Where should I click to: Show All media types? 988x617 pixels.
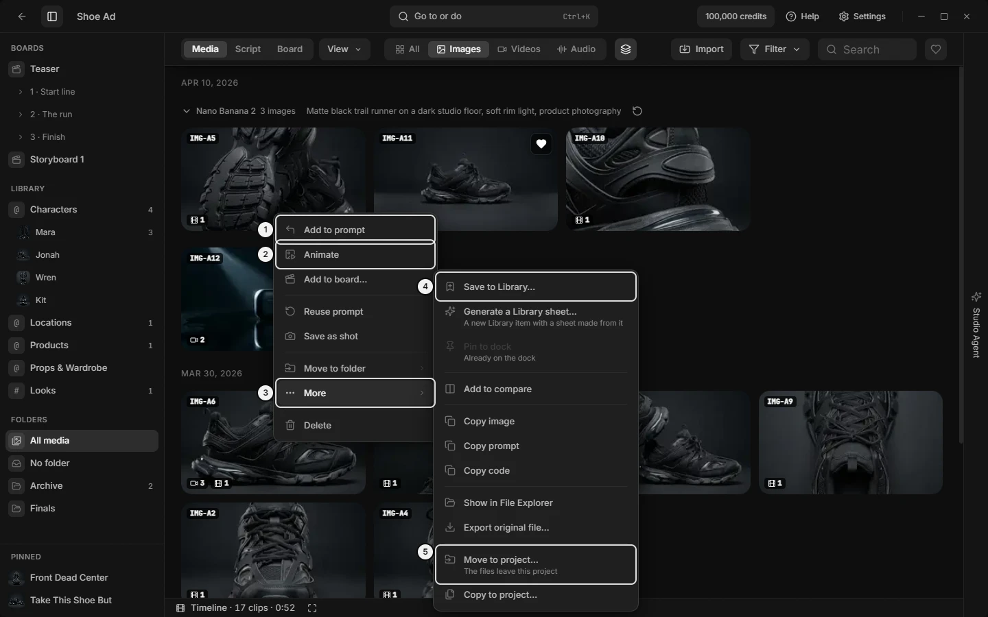pyautogui.click(x=407, y=49)
